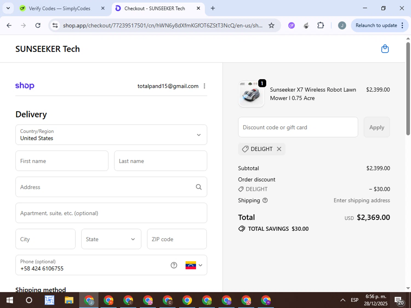Close the Verify Codes SimplyCodes tab

click(103, 8)
